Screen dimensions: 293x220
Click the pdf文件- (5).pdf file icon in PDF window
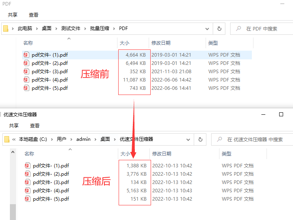[26, 88]
